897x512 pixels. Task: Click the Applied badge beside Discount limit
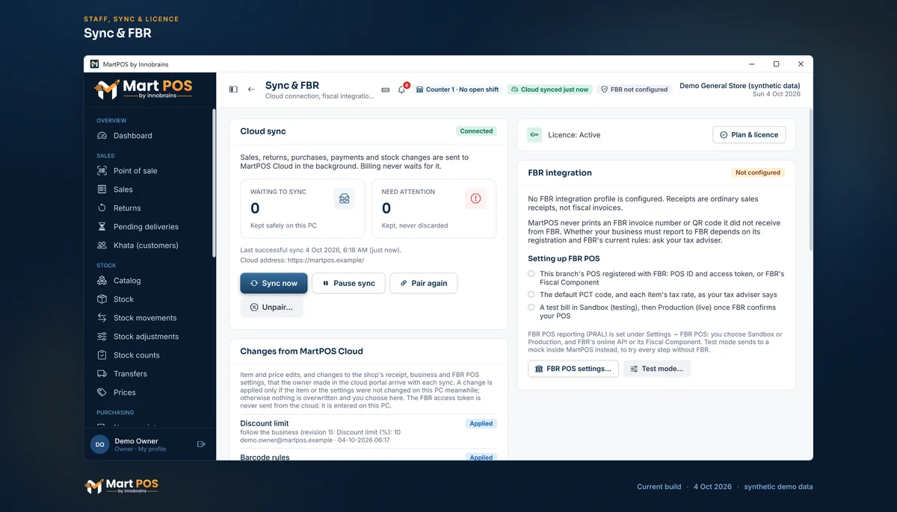click(x=481, y=423)
